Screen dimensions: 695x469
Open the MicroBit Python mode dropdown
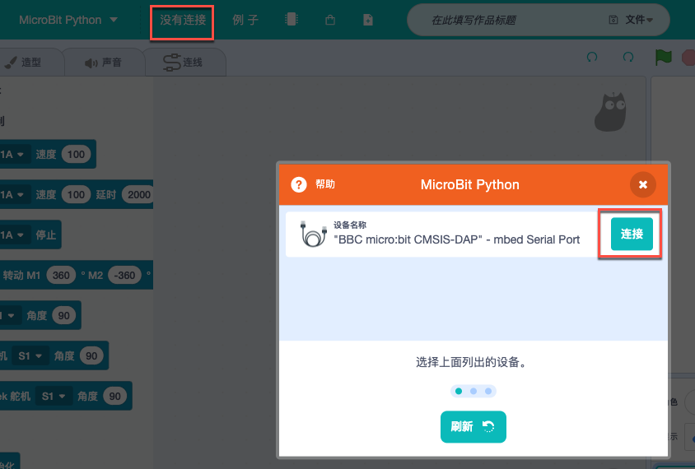pyautogui.click(x=68, y=20)
